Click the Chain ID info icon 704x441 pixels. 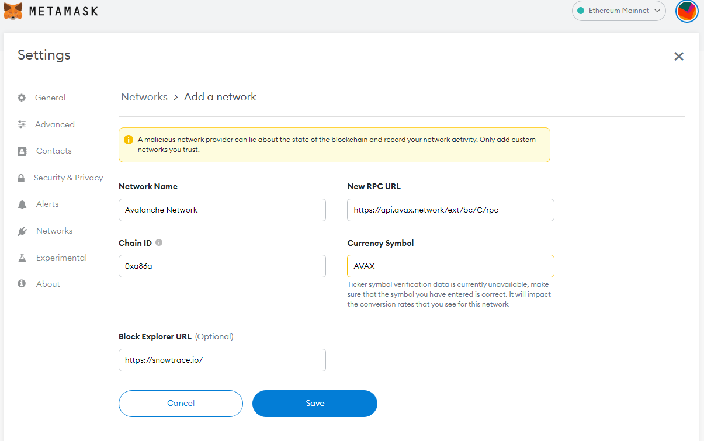tap(159, 242)
